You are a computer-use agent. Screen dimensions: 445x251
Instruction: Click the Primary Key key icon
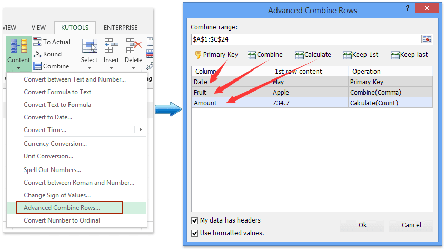coord(198,55)
